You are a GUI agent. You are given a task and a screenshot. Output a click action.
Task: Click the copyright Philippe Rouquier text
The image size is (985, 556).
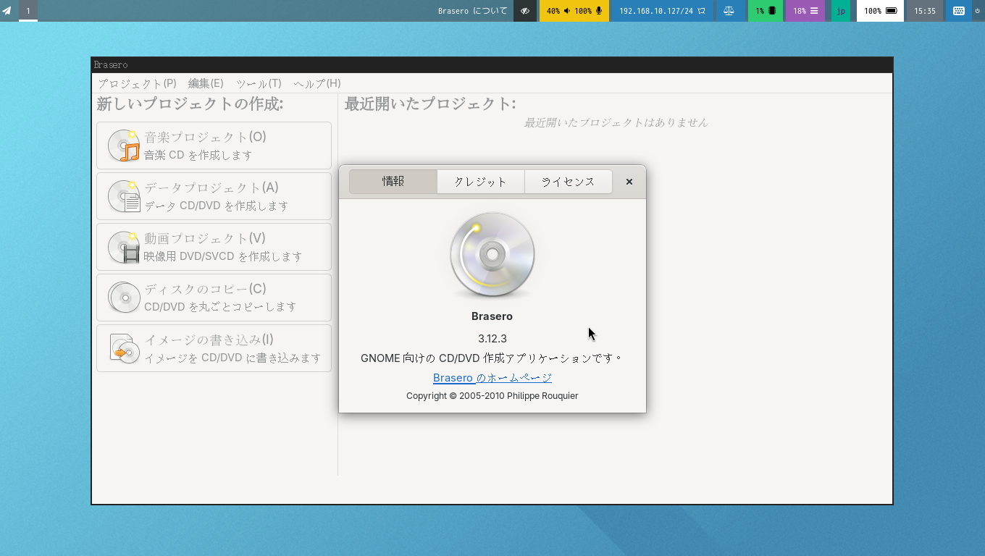point(492,396)
